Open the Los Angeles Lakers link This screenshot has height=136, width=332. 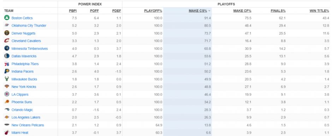(26, 117)
